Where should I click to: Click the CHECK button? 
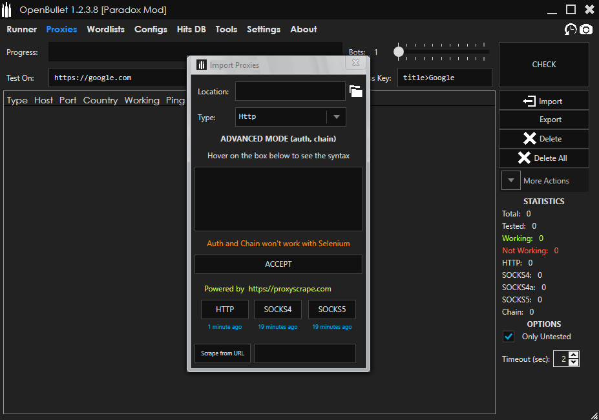pos(543,65)
